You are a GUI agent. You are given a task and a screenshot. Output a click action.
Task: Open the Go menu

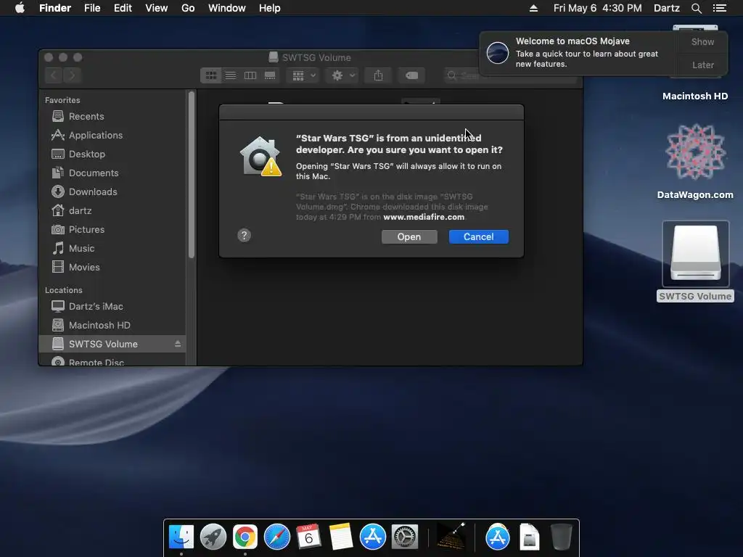point(188,8)
